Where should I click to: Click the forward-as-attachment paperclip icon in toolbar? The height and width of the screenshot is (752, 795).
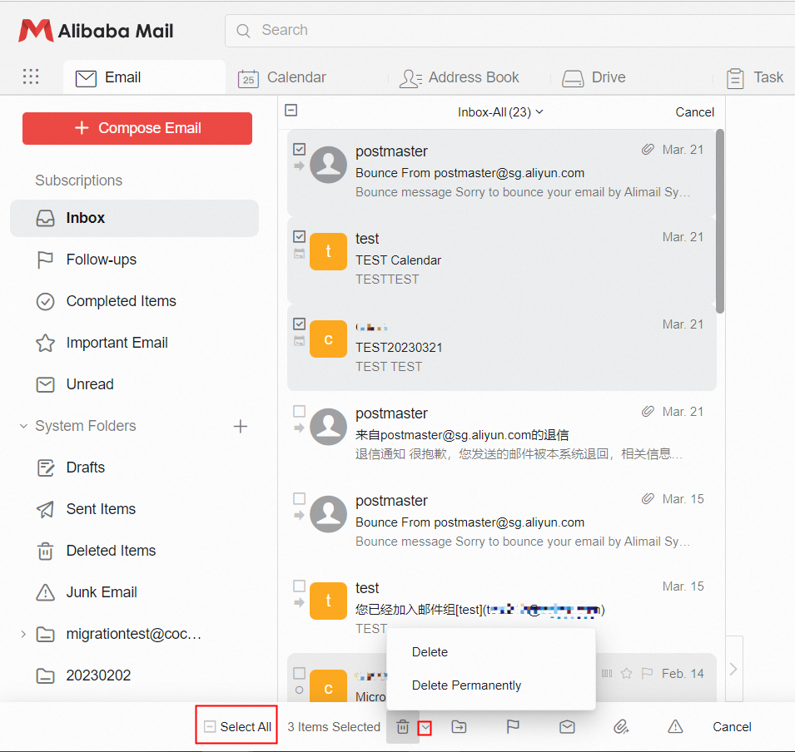(x=621, y=727)
